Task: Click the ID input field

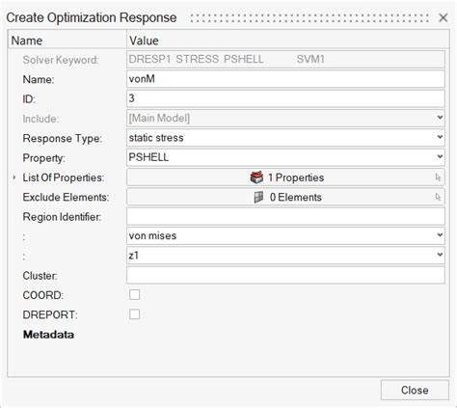Action: 285,98
